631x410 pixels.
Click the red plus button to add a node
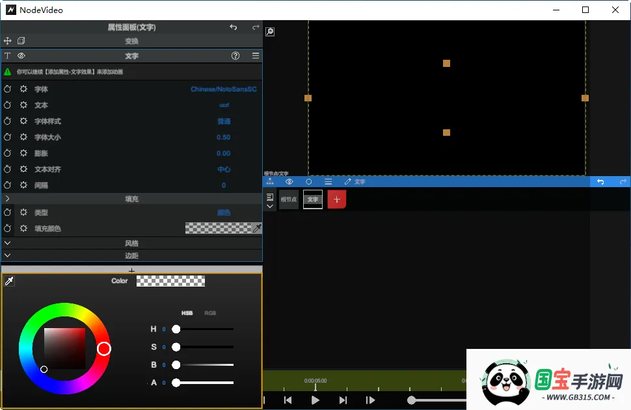point(336,199)
